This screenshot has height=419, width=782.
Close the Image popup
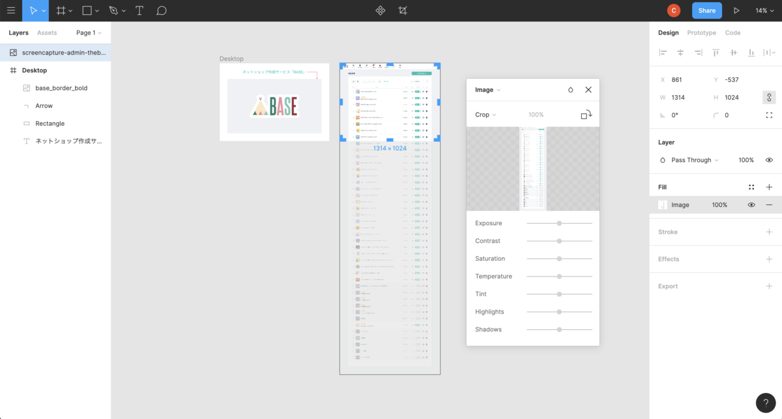tap(588, 90)
